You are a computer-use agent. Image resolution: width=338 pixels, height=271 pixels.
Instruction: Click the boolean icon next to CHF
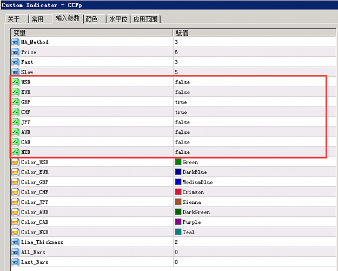[x=15, y=112]
